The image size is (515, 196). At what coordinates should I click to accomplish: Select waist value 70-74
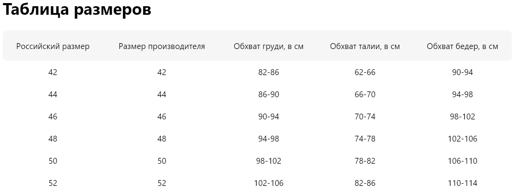coord(365,117)
